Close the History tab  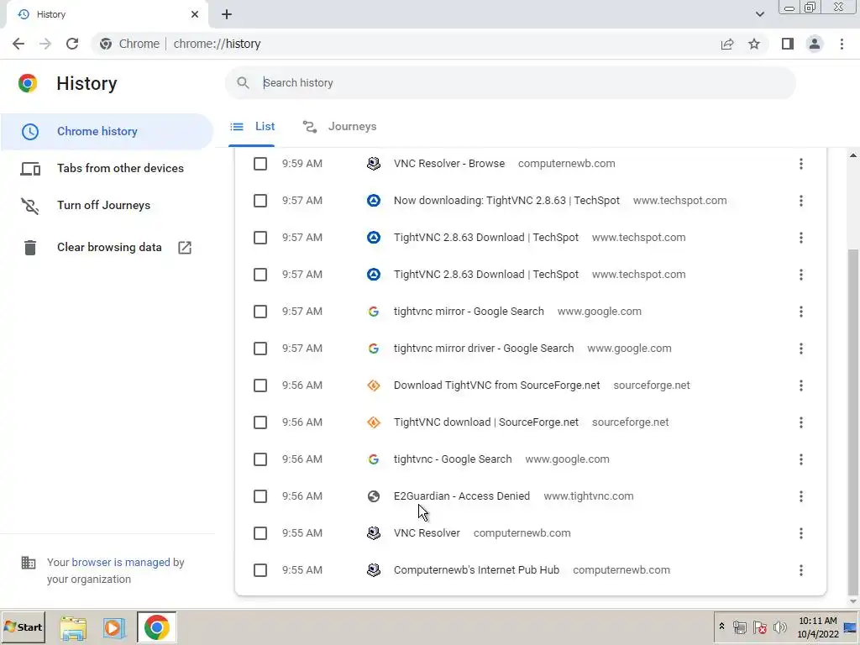coord(195,14)
